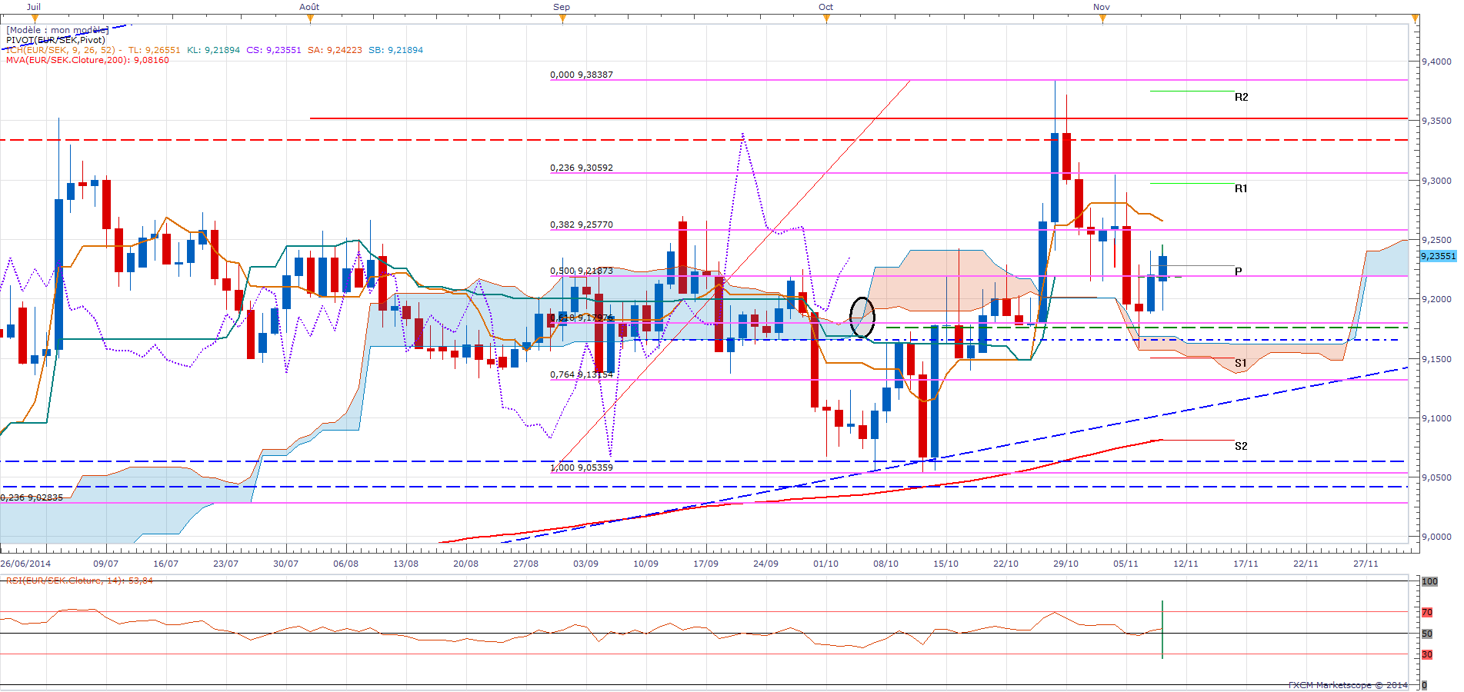Click the RSI 30 oversold level tag
The image size is (1464, 692).
click(1426, 654)
